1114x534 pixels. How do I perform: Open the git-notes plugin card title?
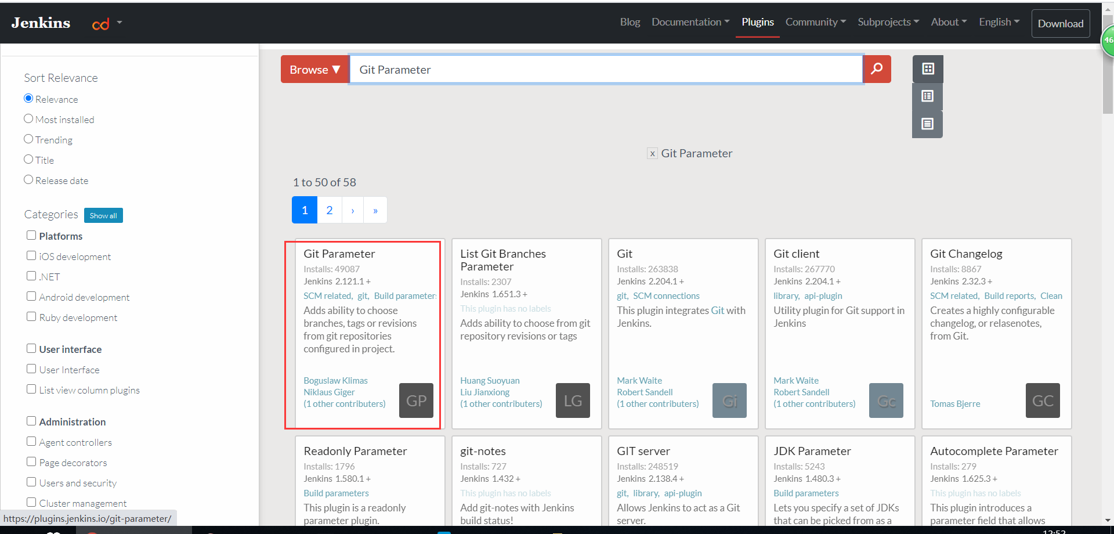pyautogui.click(x=483, y=451)
